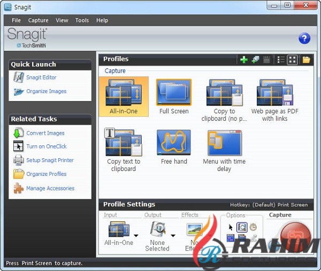The height and width of the screenshot is (271, 321).
Task: Open the Help menu
Action: [102, 20]
